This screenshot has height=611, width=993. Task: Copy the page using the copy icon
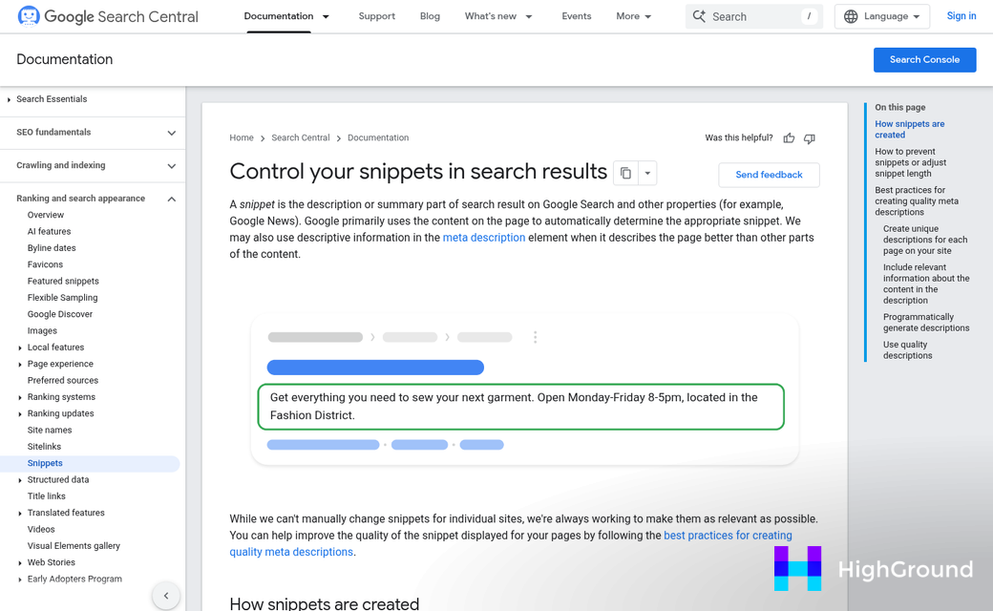pos(625,173)
